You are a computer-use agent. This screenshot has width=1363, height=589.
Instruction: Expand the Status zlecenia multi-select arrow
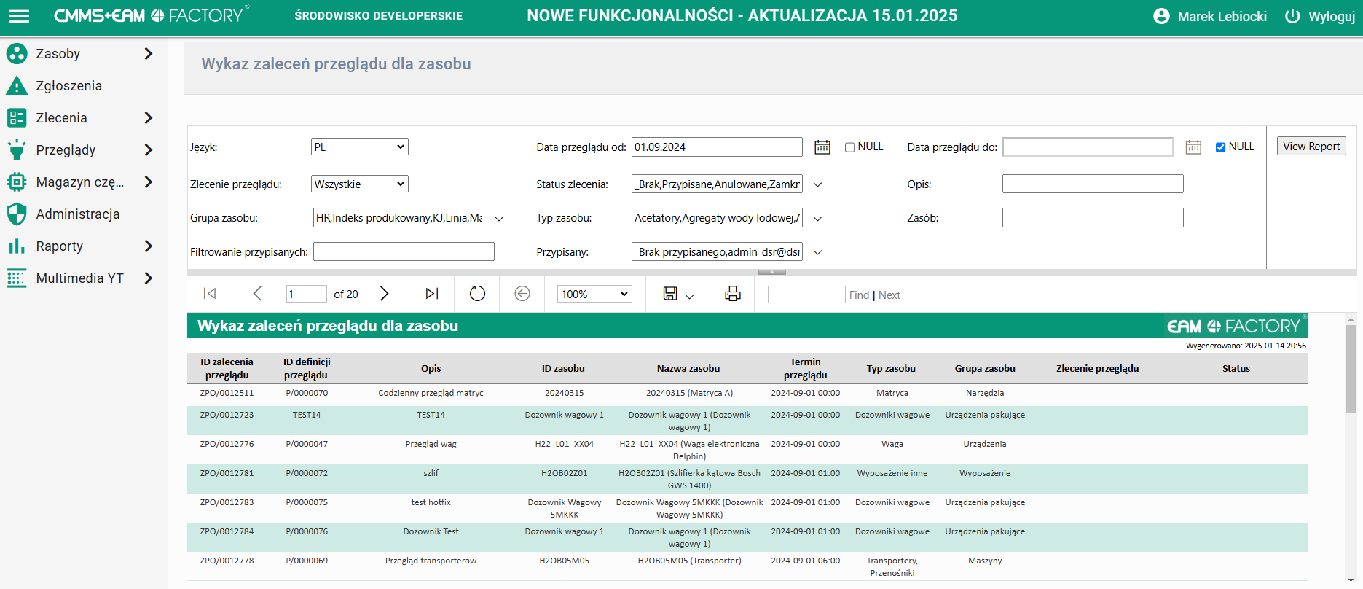click(x=817, y=185)
